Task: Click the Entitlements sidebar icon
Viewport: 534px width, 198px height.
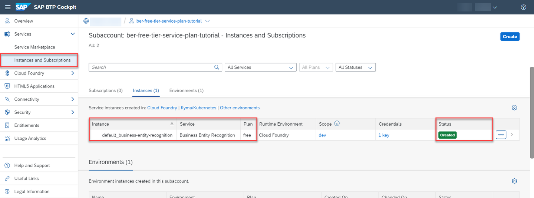Action: [x=7, y=125]
